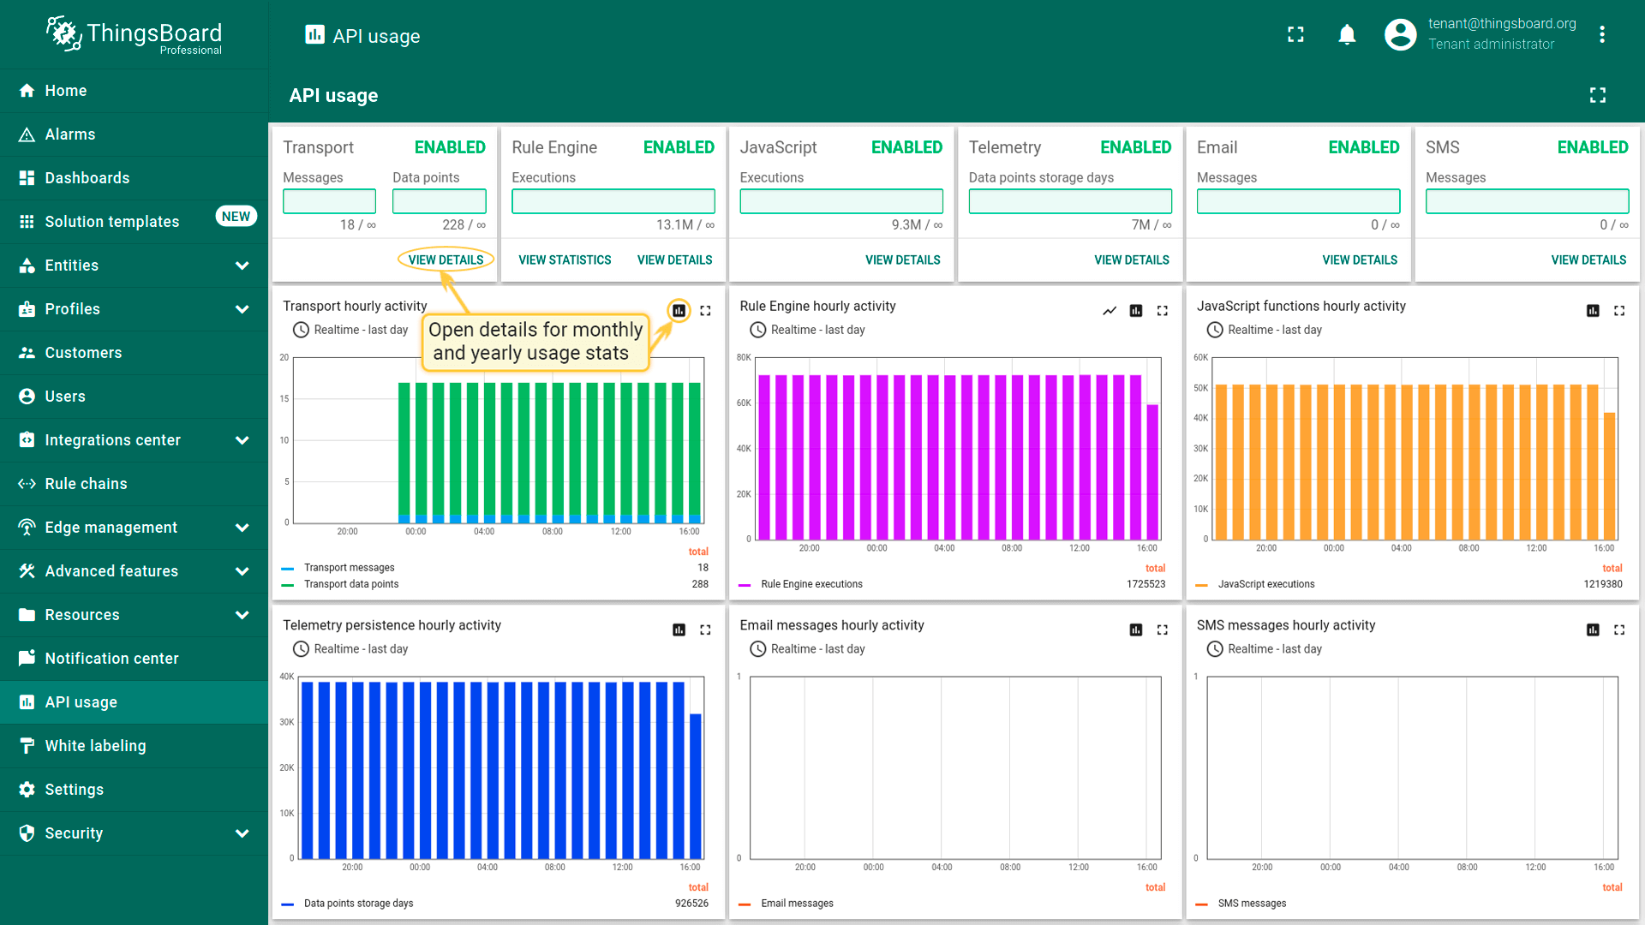Screen dimensions: 1645x925
Task: Open Telemetry timewindow Realtime - last day selector
Action: (x=361, y=649)
